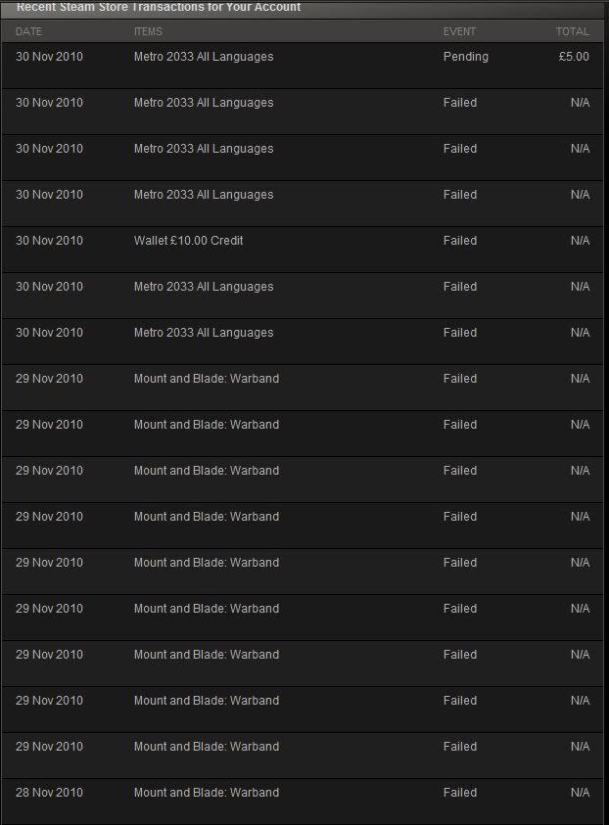This screenshot has width=609, height=825.
Task: Select the Metro 2033 entry just above Mount and Blade
Action: pyautogui.click(x=204, y=333)
